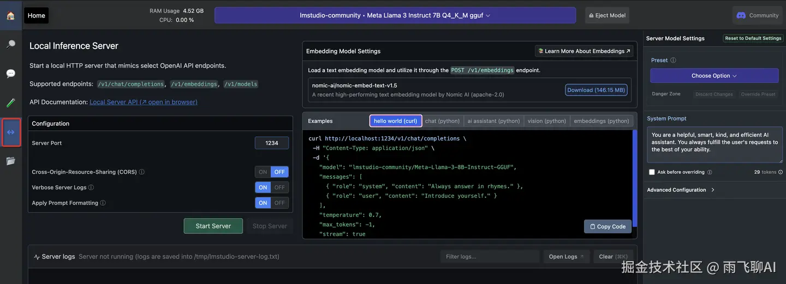Check the Ask before overriding checkbox

pyautogui.click(x=652, y=172)
